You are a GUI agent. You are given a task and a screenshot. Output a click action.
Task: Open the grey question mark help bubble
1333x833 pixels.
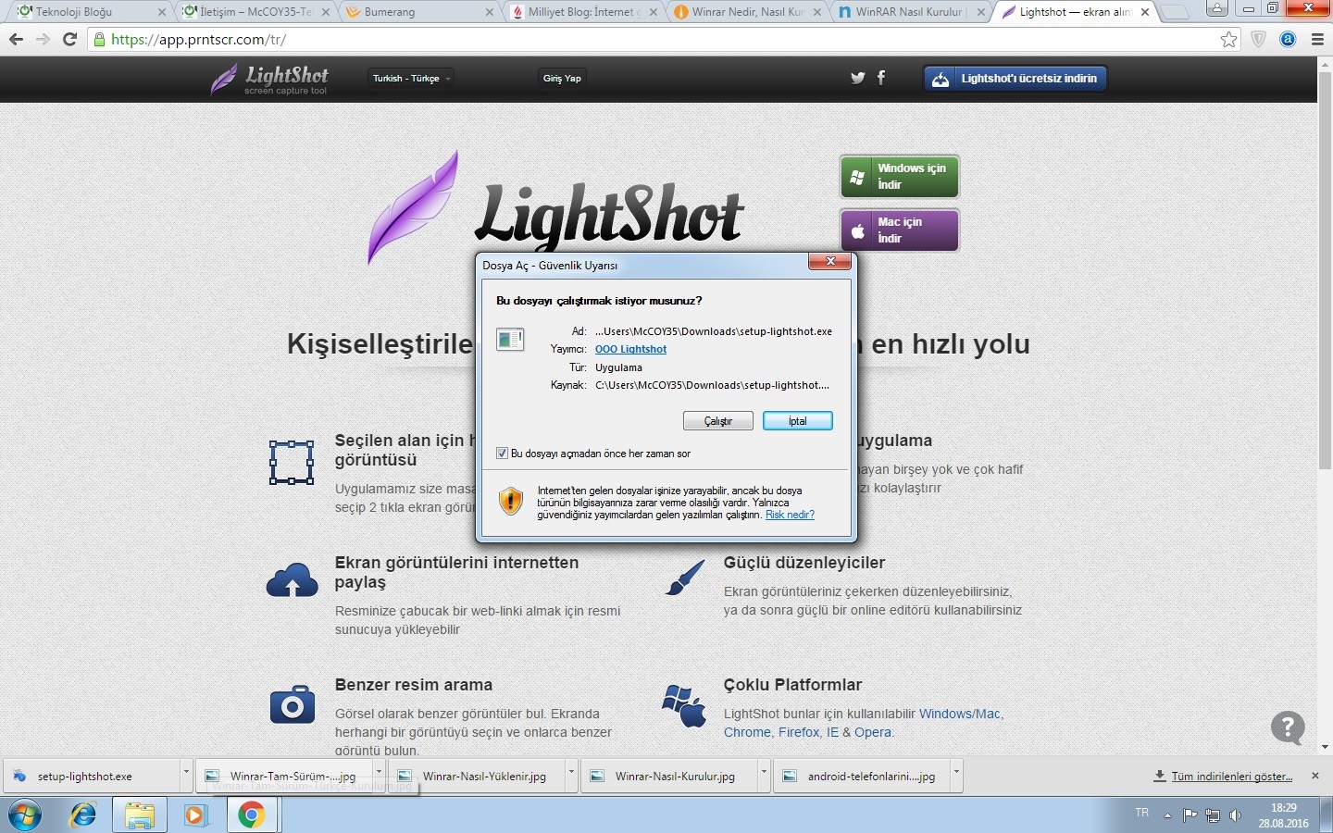click(x=1288, y=728)
